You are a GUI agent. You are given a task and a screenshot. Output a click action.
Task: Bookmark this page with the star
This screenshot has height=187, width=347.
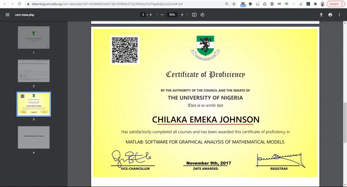tap(234, 4)
